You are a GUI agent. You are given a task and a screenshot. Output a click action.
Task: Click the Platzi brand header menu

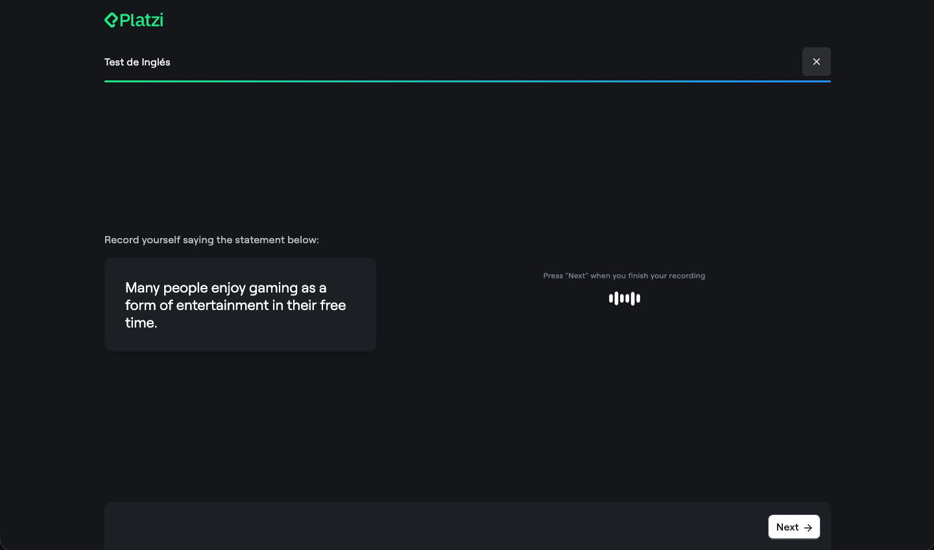point(134,19)
